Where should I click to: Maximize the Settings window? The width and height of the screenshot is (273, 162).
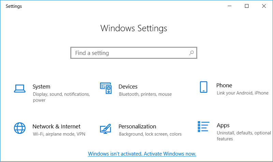pyautogui.click(x=247, y=6)
